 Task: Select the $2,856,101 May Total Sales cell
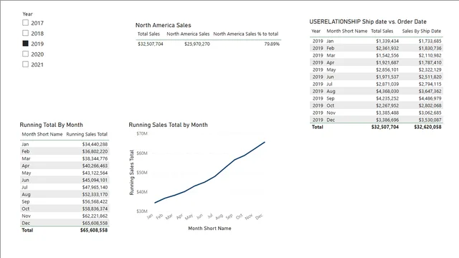[x=387, y=70]
